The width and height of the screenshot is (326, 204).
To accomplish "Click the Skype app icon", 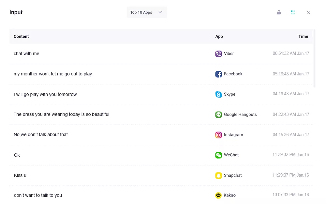I will 218,94.
